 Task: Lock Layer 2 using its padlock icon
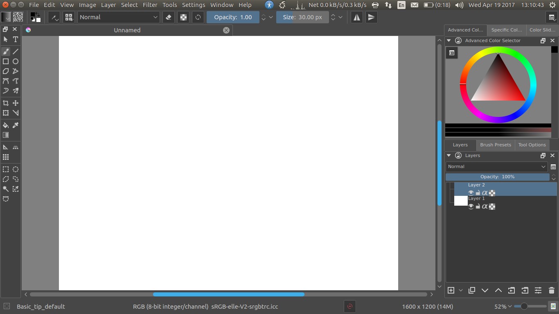(478, 193)
